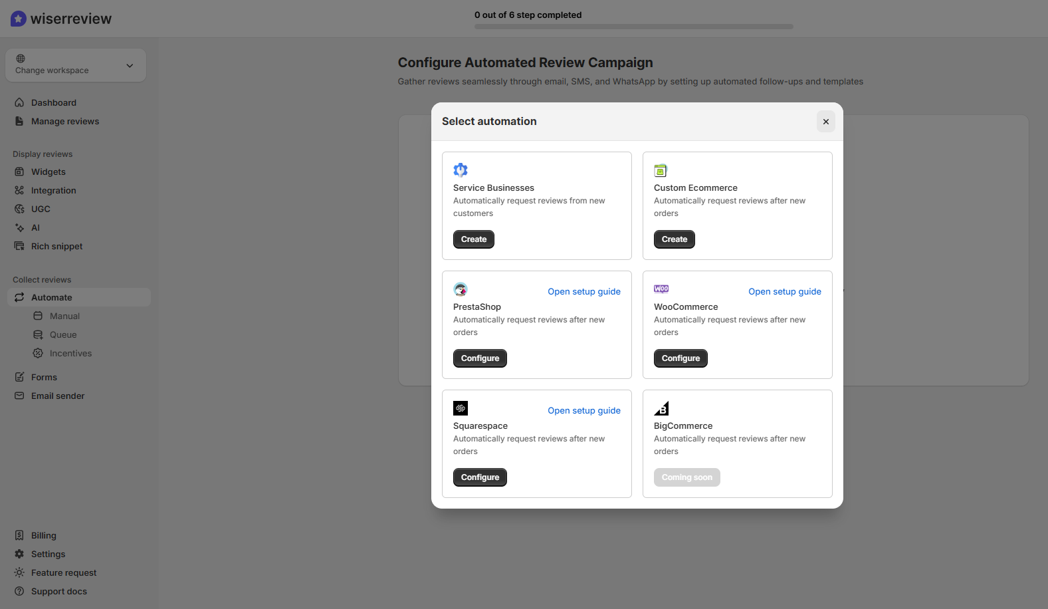Close the Select automation dialog
The width and height of the screenshot is (1048, 609).
click(x=825, y=122)
